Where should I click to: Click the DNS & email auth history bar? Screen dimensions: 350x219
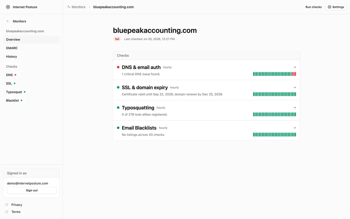click(274, 74)
